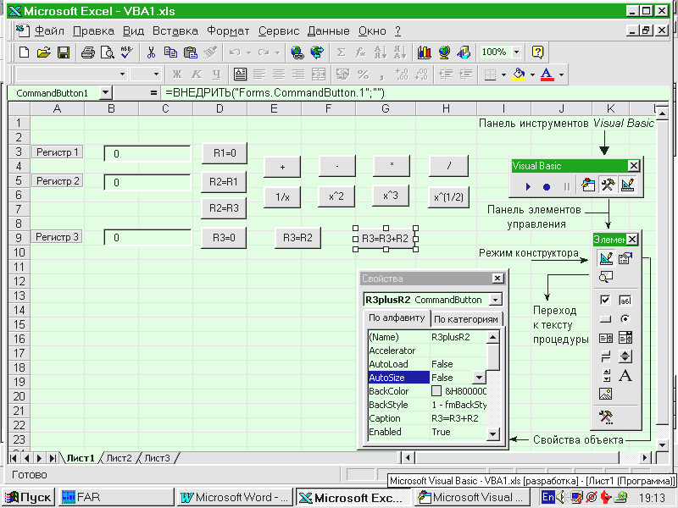Viewport: 678px width, 508px height.
Task: Switch to the Лист2 sheet tab
Action: (x=119, y=458)
